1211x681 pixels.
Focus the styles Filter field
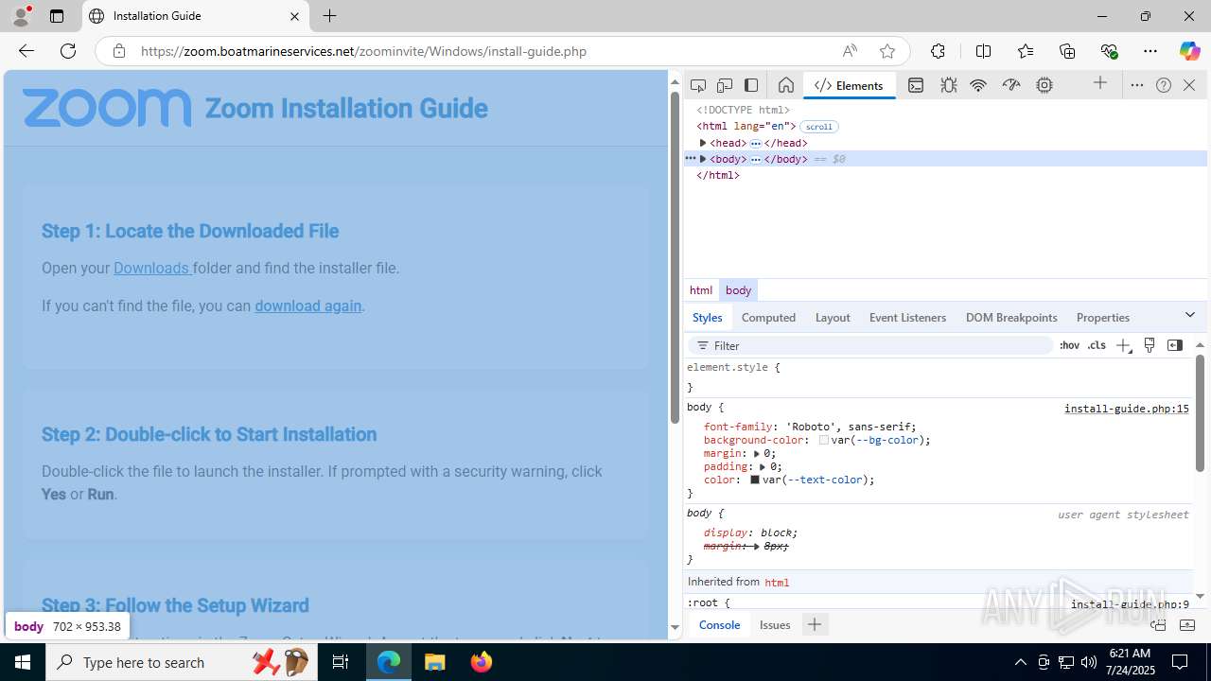[x=870, y=345]
